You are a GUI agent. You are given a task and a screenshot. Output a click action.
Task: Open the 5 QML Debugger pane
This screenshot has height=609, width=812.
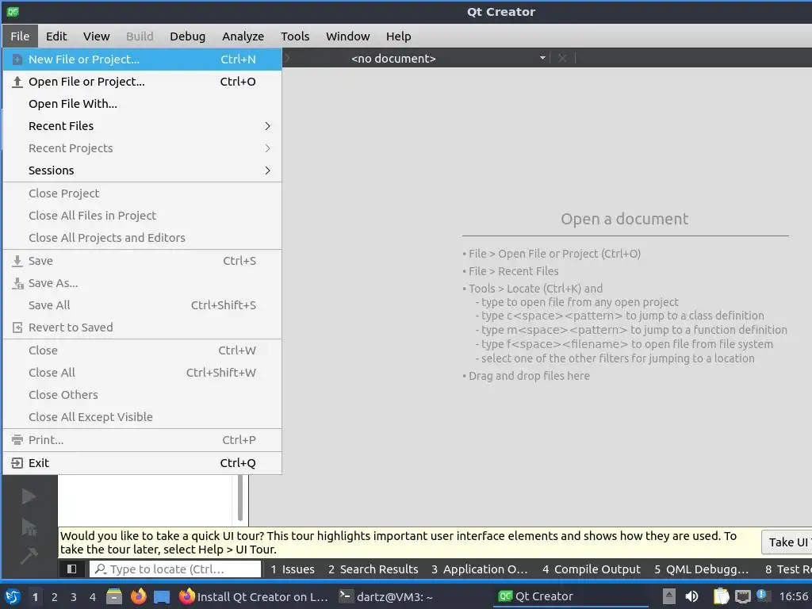point(701,569)
